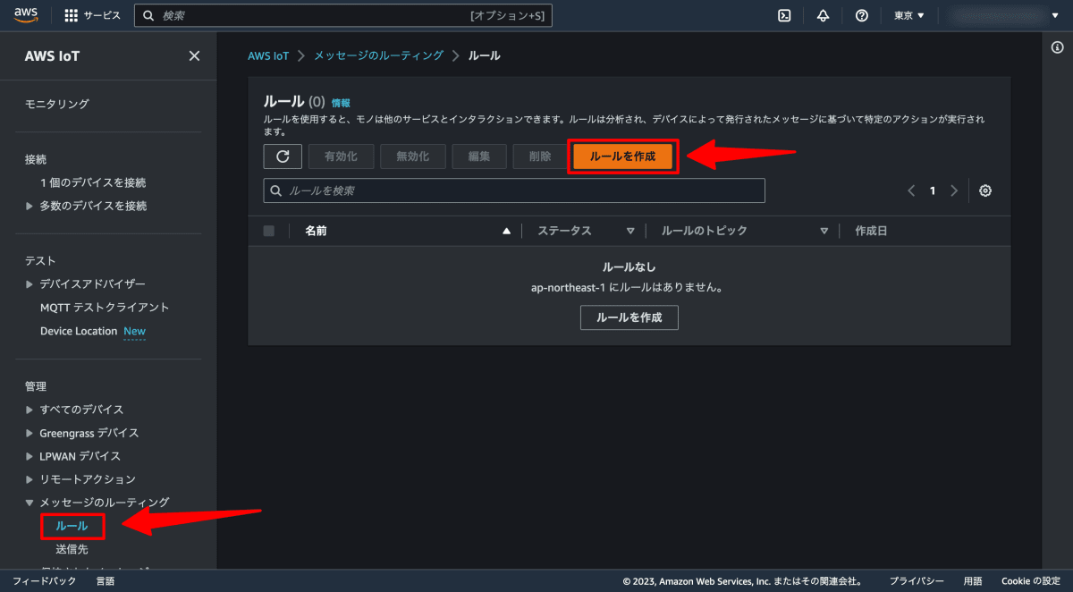This screenshot has width=1073, height=592.
Task: Launch the CloudShell terminal icon
Action: pyautogui.click(x=784, y=15)
